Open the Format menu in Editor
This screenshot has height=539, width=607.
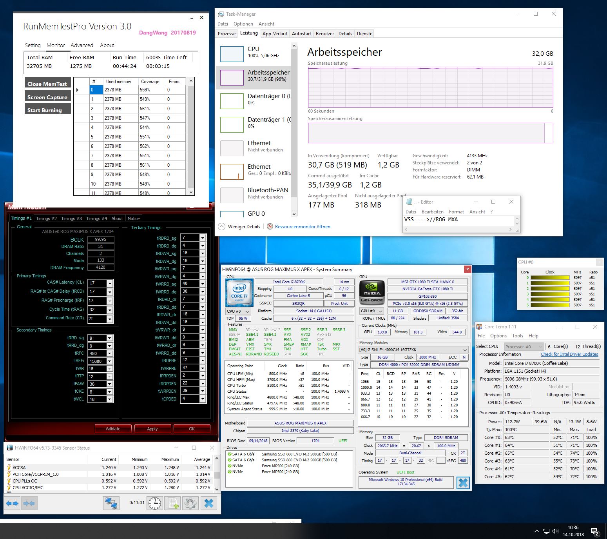point(457,212)
